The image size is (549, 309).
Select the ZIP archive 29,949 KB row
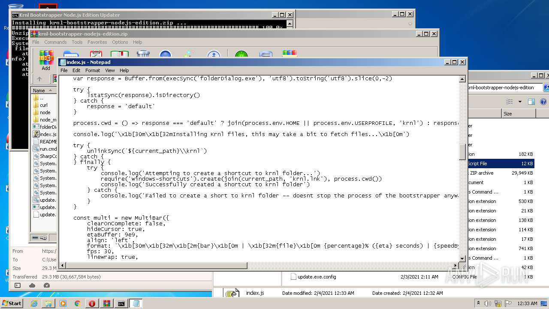click(501, 173)
